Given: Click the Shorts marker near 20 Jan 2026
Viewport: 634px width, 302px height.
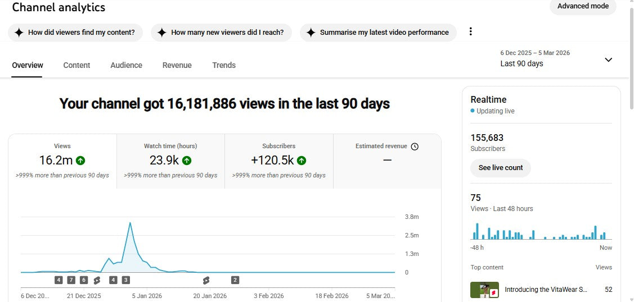Looking at the screenshot, I should click(x=206, y=280).
